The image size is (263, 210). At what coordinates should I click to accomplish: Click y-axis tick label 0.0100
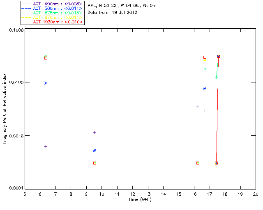[16, 82]
